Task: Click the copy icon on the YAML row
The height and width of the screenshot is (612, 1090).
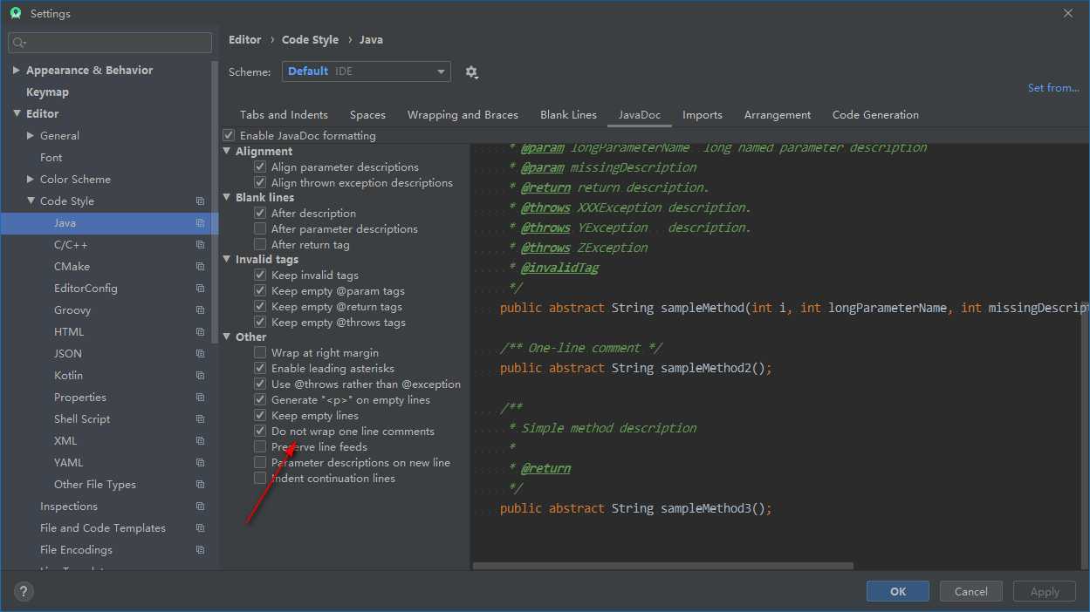Action: pyautogui.click(x=200, y=463)
